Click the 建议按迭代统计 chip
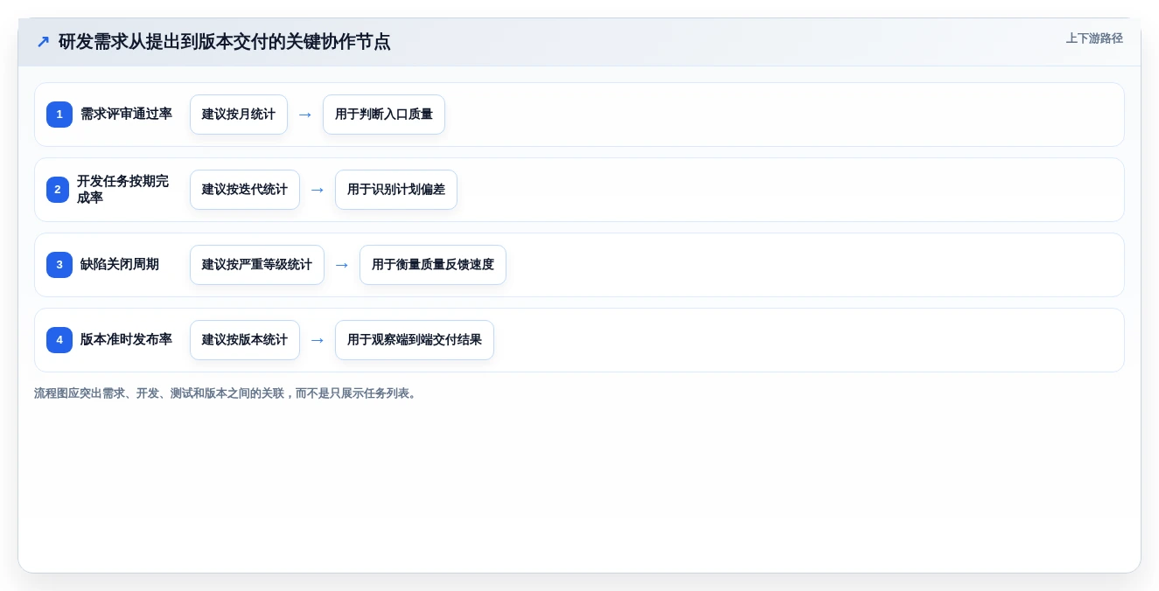 [x=245, y=190]
